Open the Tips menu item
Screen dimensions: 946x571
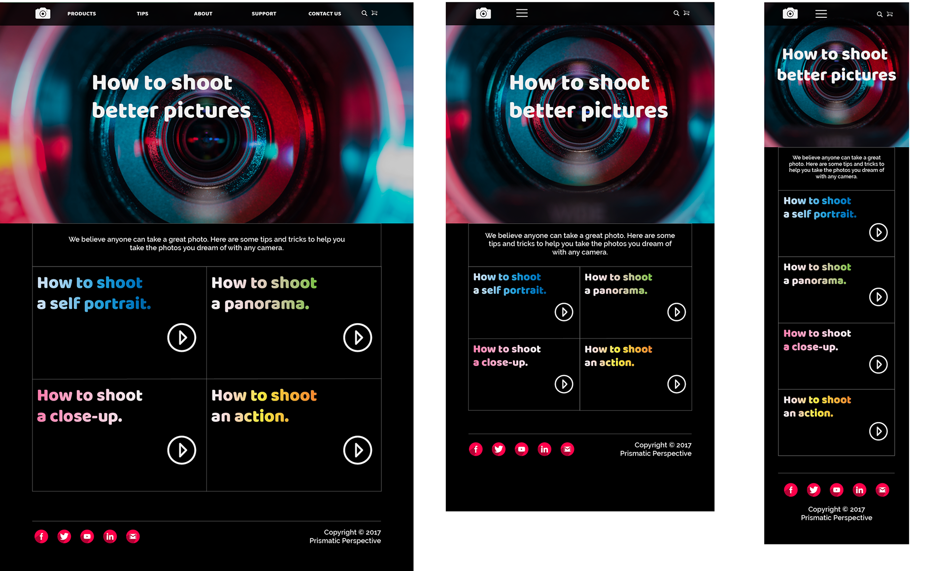pos(142,14)
